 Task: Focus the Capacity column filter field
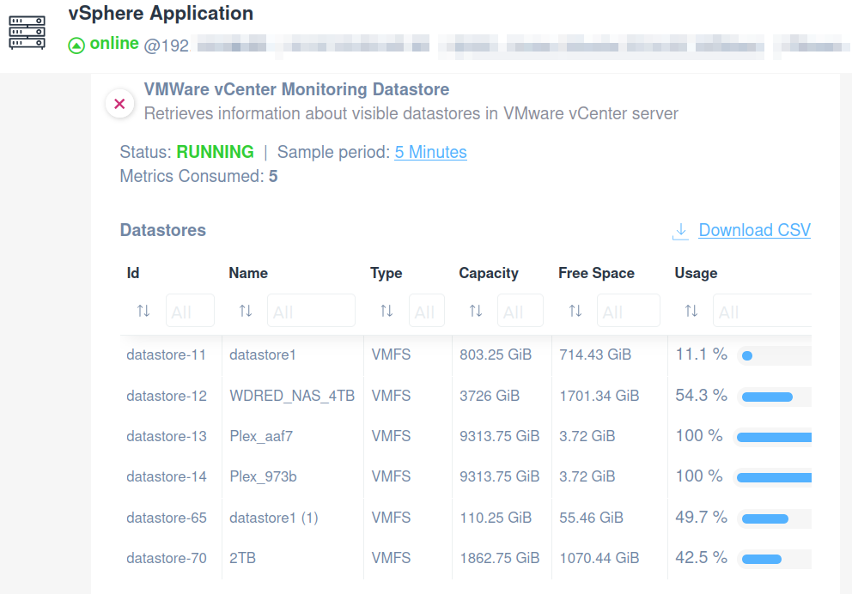520,311
